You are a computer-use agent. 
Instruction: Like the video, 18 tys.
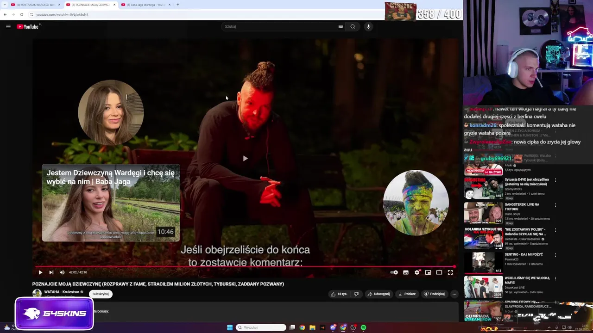tap(339, 294)
